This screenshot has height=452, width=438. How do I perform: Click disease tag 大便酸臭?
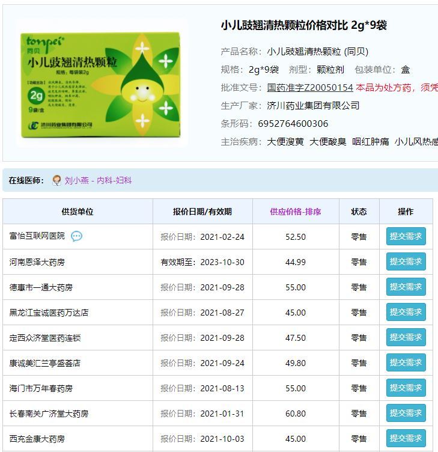[327, 141]
